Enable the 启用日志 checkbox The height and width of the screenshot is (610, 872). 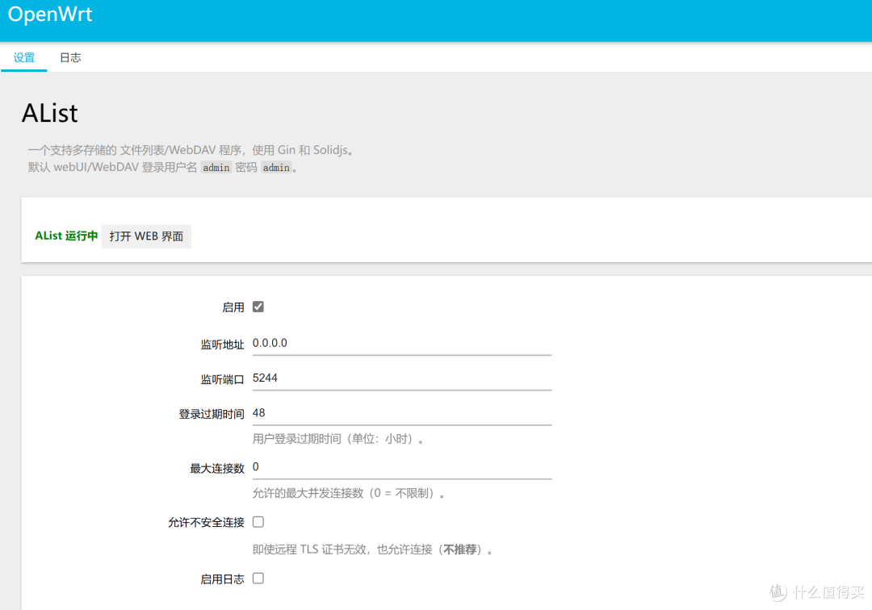(x=258, y=578)
